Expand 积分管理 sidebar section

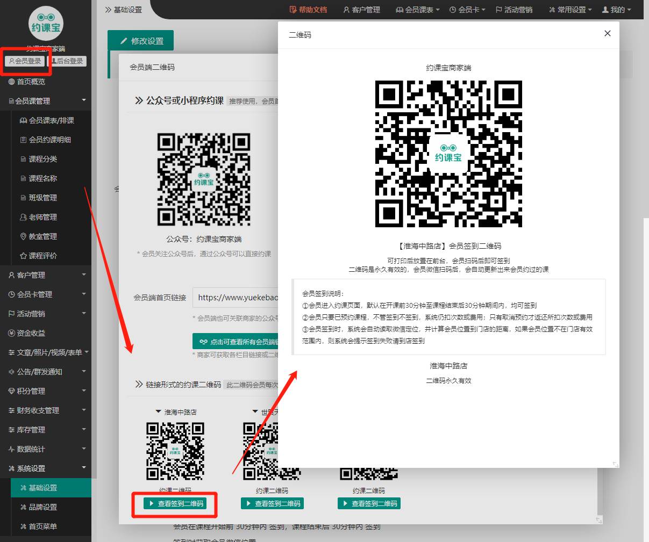pyautogui.click(x=46, y=391)
